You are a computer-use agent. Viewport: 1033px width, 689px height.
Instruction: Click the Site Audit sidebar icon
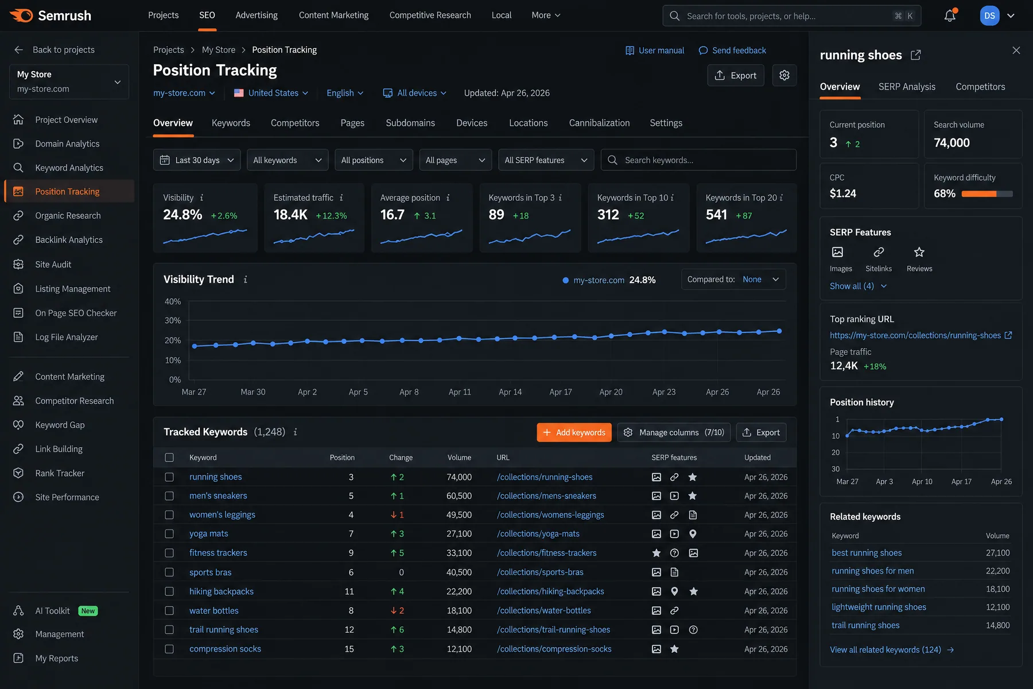pos(18,264)
